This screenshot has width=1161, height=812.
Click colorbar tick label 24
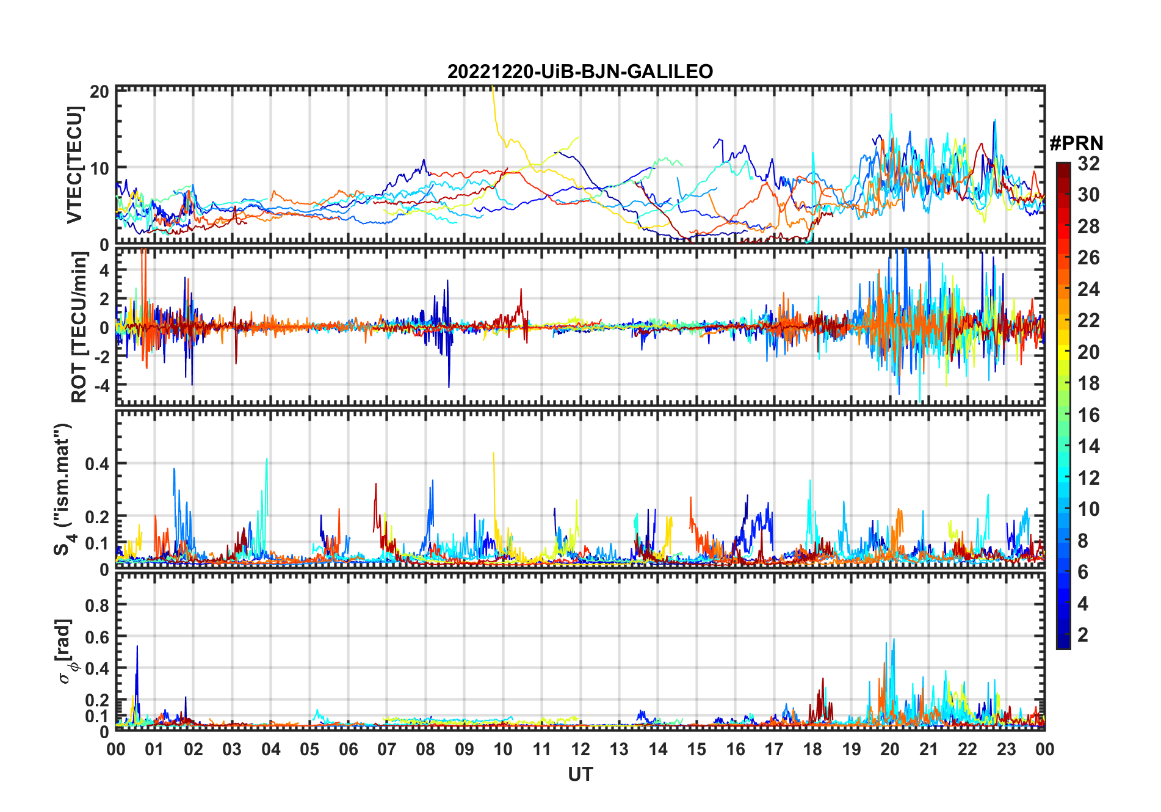(x=1088, y=289)
